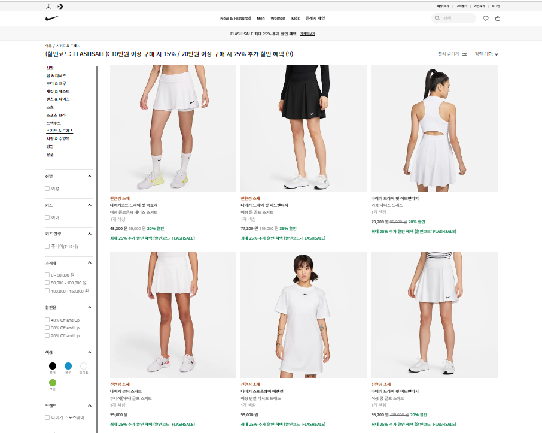This screenshot has width=542, height=433.
Task: Check the 20% Off and Up checkbox
Action: pos(47,335)
